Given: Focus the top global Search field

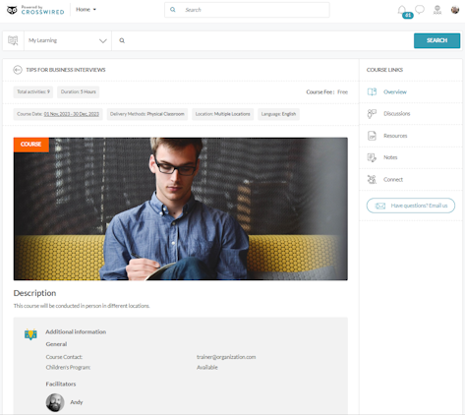Looking at the screenshot, I should [247, 10].
